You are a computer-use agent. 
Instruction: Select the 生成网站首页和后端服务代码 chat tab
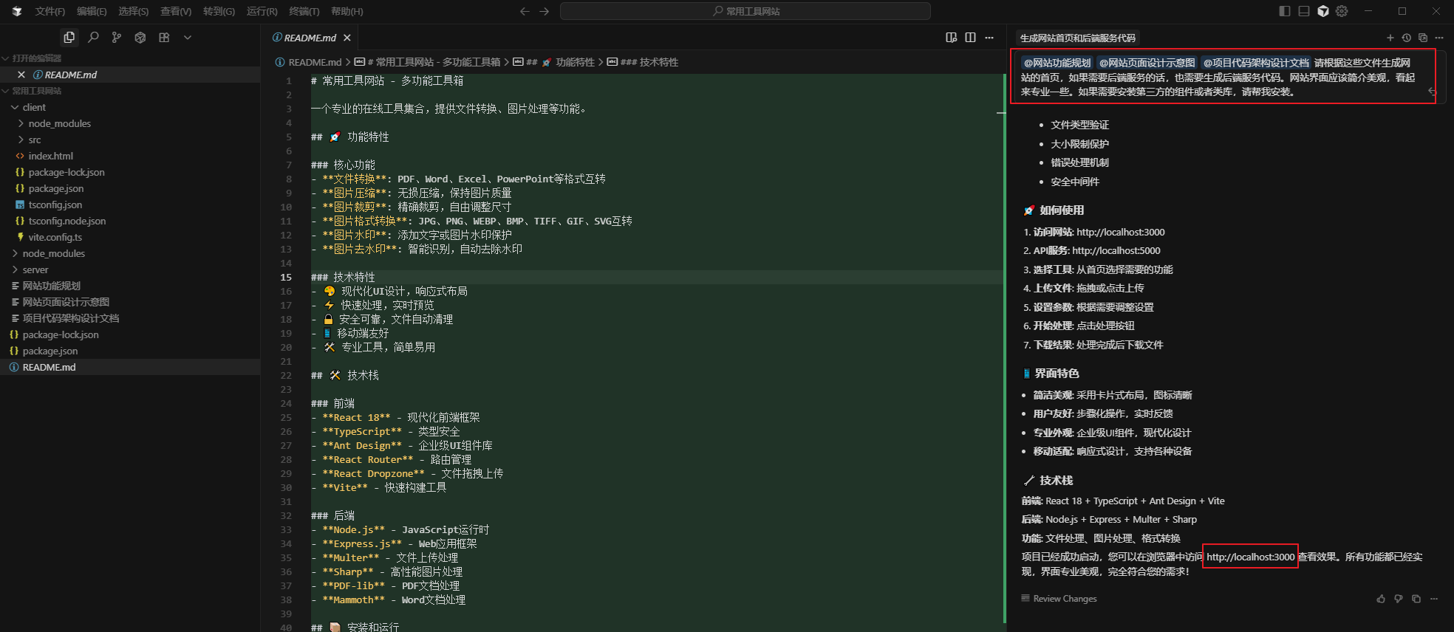pyautogui.click(x=1077, y=38)
